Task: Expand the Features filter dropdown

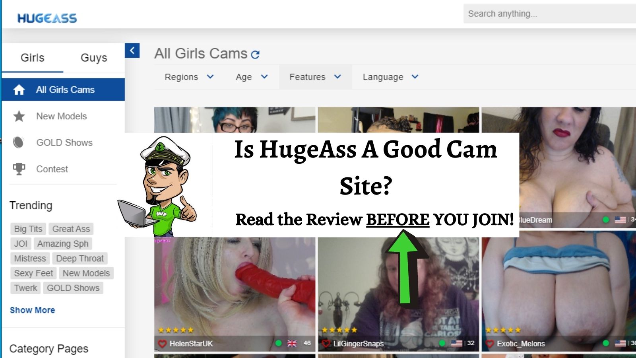Action: click(315, 77)
